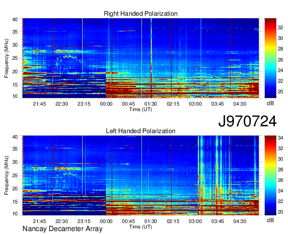Viewport: 288px width, 234px height.
Task: Click the "34" tick on Left Handed colorbar
Action: (x=280, y=138)
